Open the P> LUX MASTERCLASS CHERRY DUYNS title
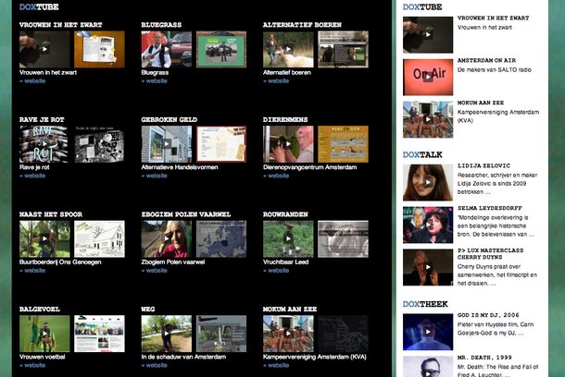 point(490,254)
